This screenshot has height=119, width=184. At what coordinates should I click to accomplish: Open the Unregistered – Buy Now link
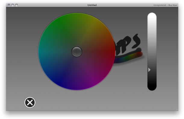coord(165,5)
